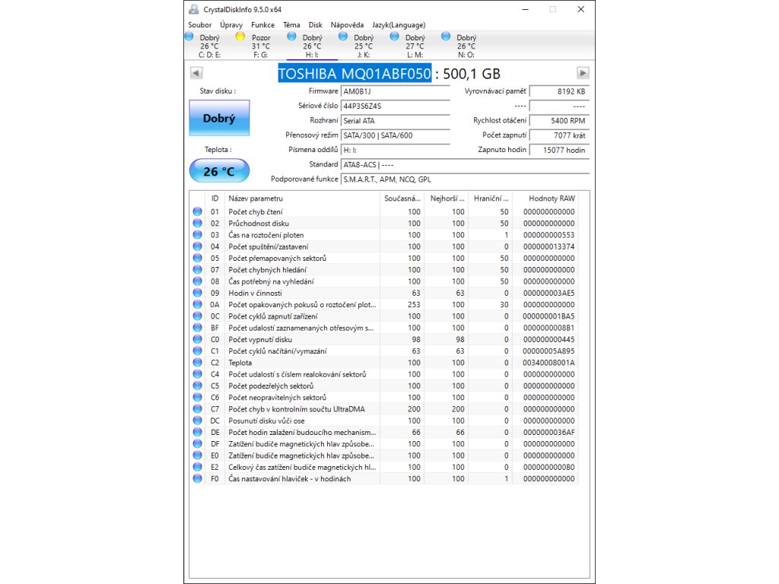779x584 pixels.
Task: Click status icon for Čas na roztočení ploten
Action: (197, 235)
